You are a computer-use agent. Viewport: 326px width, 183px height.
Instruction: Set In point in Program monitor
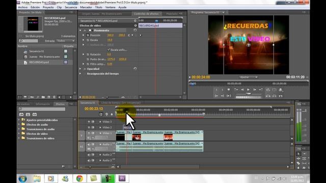pos(216,89)
